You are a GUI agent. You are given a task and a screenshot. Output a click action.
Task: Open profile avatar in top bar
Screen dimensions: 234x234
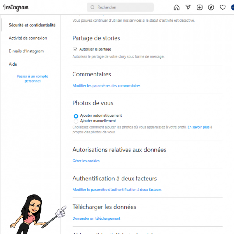pyautogui.click(x=232, y=7)
